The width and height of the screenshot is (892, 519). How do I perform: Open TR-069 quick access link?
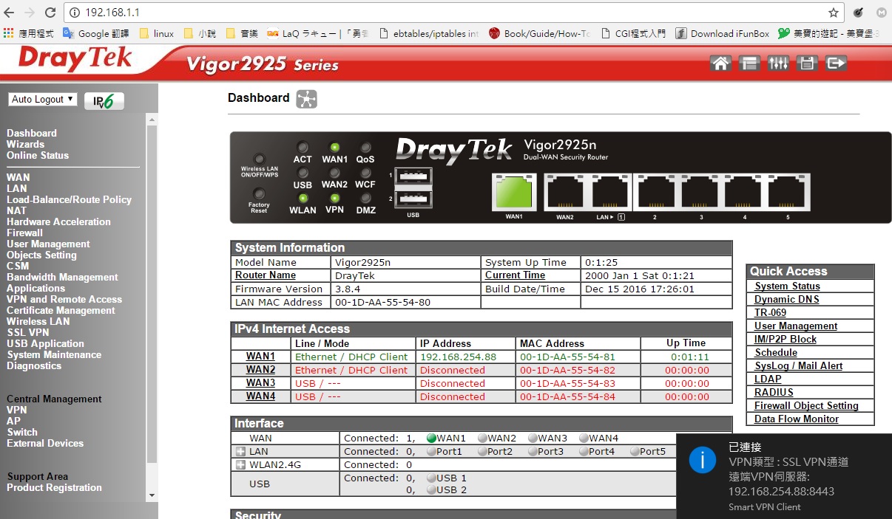770,313
